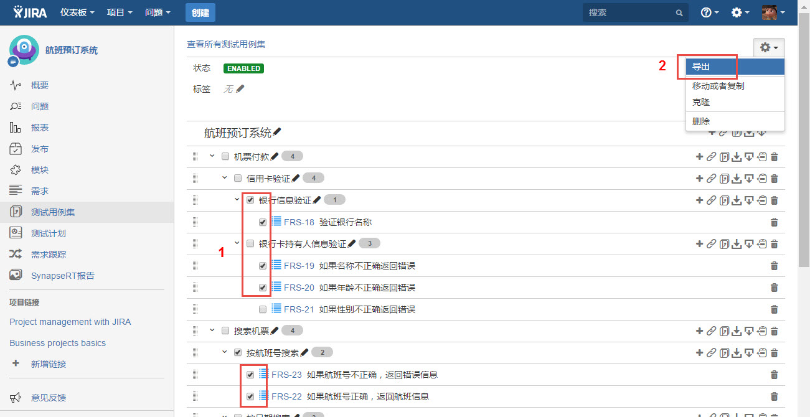Image resolution: width=810 pixels, height=417 pixels.
Task: Click the plus icon in the 机票付款 row
Action: point(699,156)
